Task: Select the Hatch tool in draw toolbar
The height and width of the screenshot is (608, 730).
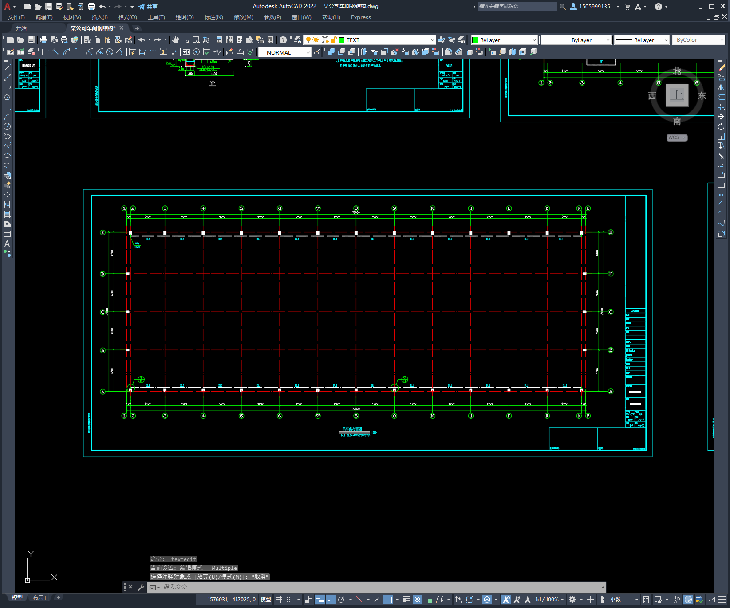Action: 7,204
